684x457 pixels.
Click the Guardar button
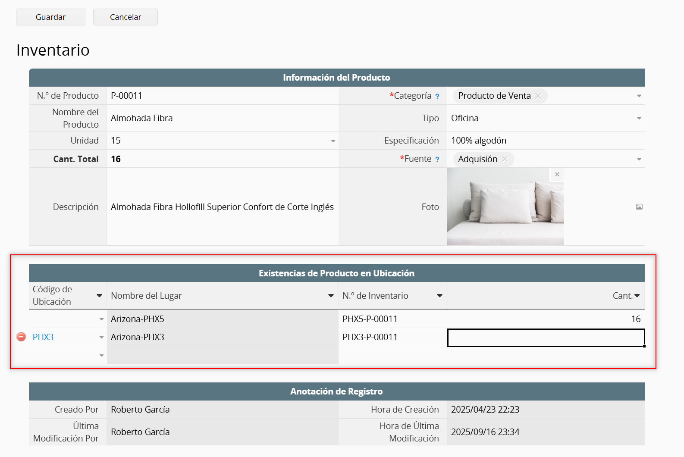point(50,17)
